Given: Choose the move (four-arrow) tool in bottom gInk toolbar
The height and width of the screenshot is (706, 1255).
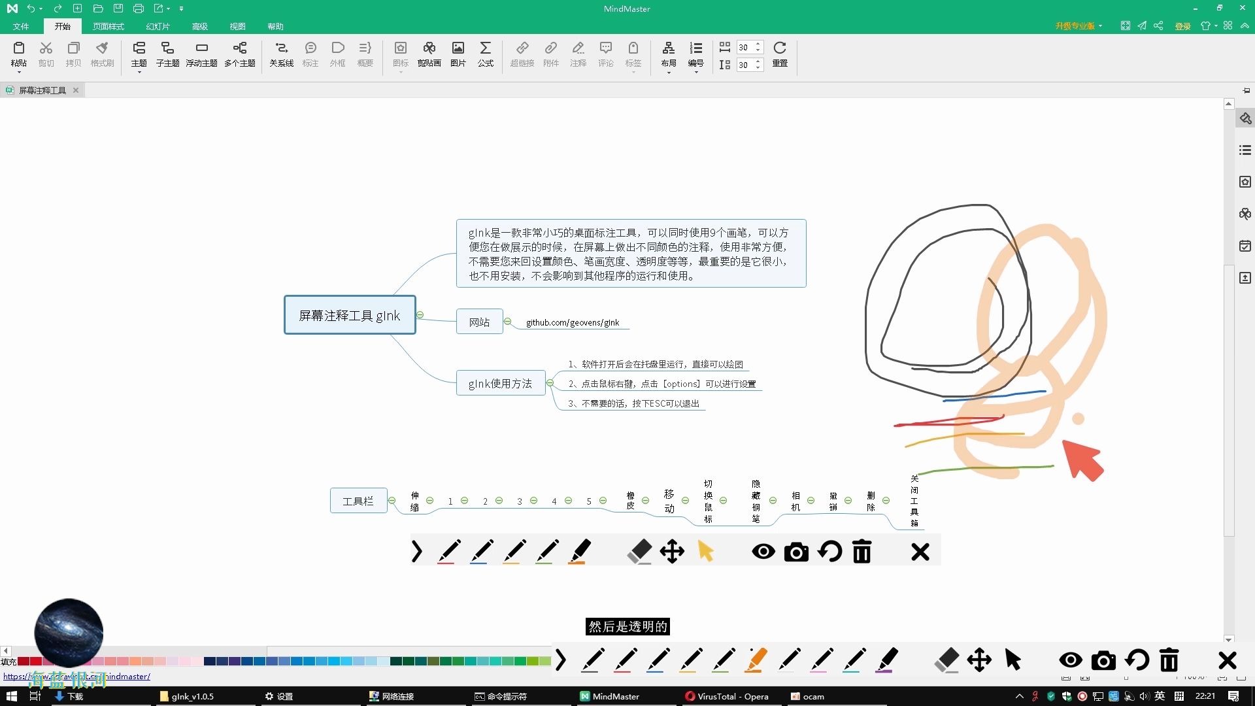Looking at the screenshot, I should coord(979,660).
